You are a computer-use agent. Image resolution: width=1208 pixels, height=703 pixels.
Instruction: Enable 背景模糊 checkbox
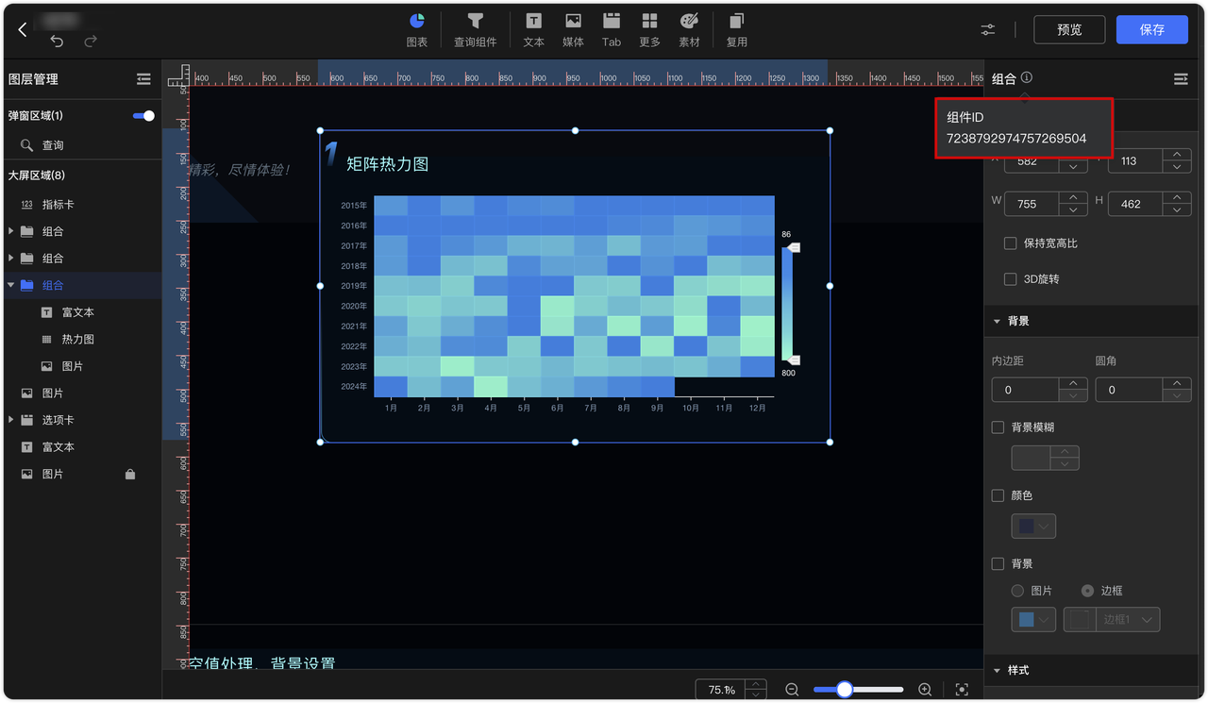pyautogui.click(x=998, y=427)
